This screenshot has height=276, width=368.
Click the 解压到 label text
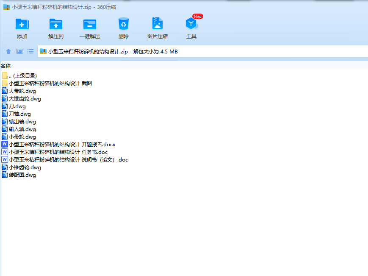click(56, 36)
